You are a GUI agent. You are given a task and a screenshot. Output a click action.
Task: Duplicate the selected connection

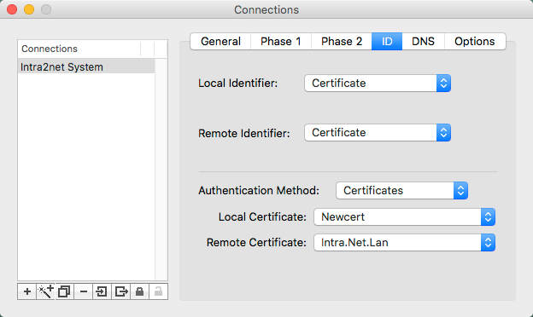point(64,291)
